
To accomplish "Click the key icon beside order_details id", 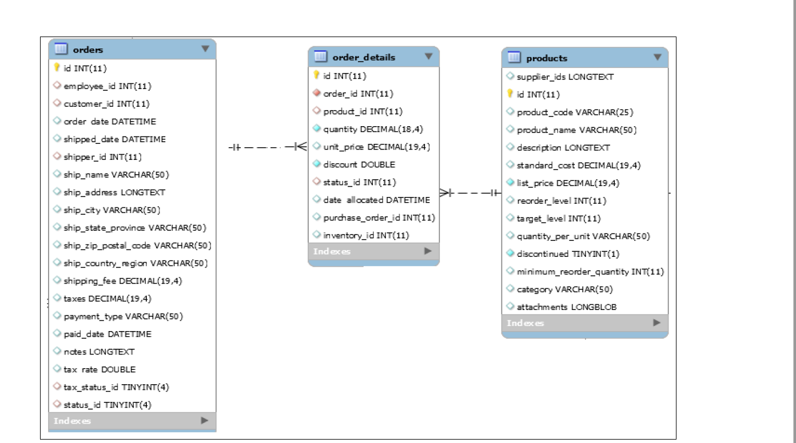I will [x=316, y=75].
